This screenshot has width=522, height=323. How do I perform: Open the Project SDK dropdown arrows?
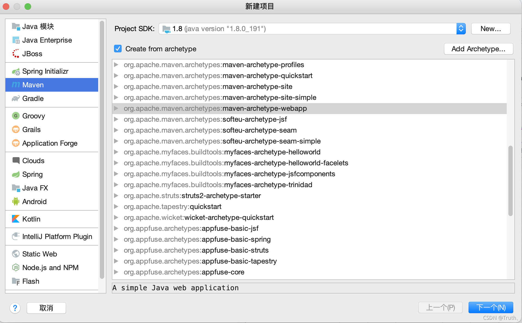(x=461, y=28)
